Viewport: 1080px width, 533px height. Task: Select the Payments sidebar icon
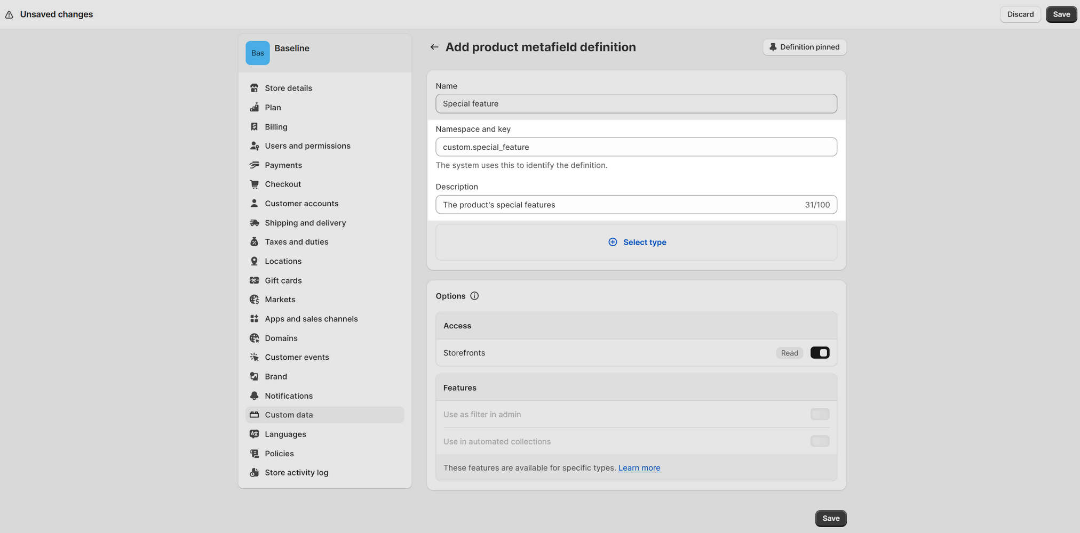(255, 165)
